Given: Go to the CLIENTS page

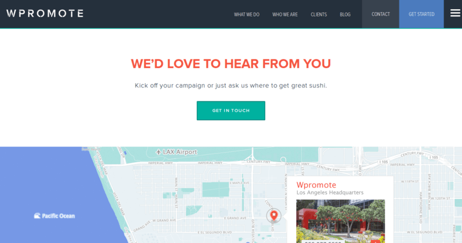Looking at the screenshot, I should click(x=319, y=15).
